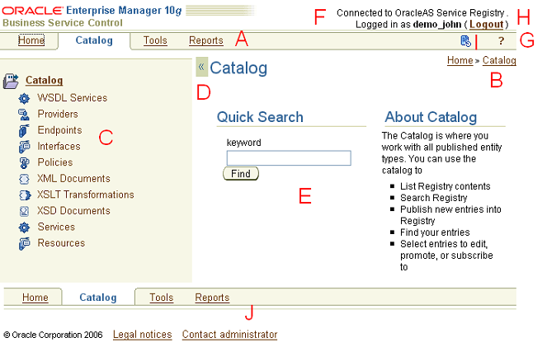The height and width of the screenshot is (347, 547).
Task: Click the XSLT Transformations icon
Action: tap(25, 195)
